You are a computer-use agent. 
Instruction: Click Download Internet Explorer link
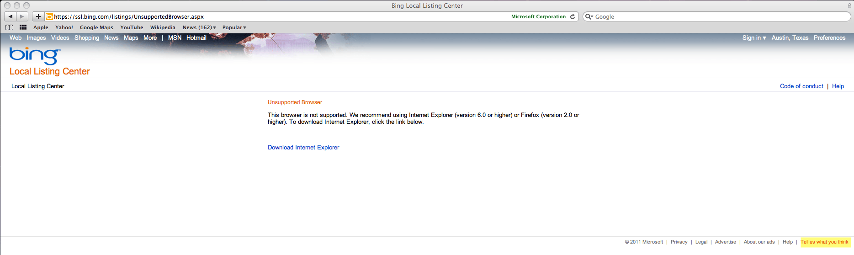pyautogui.click(x=303, y=148)
